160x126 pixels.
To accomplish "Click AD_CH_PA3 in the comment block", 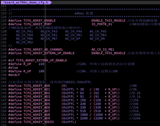I will coord(49,31).
